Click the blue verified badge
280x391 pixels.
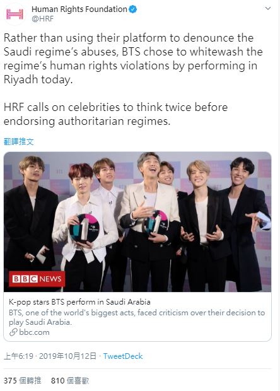point(133,9)
